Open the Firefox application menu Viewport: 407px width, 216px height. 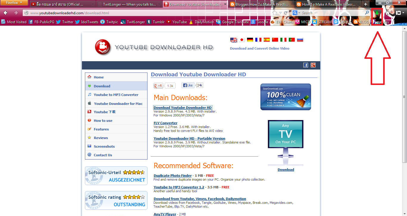click(14, 3)
